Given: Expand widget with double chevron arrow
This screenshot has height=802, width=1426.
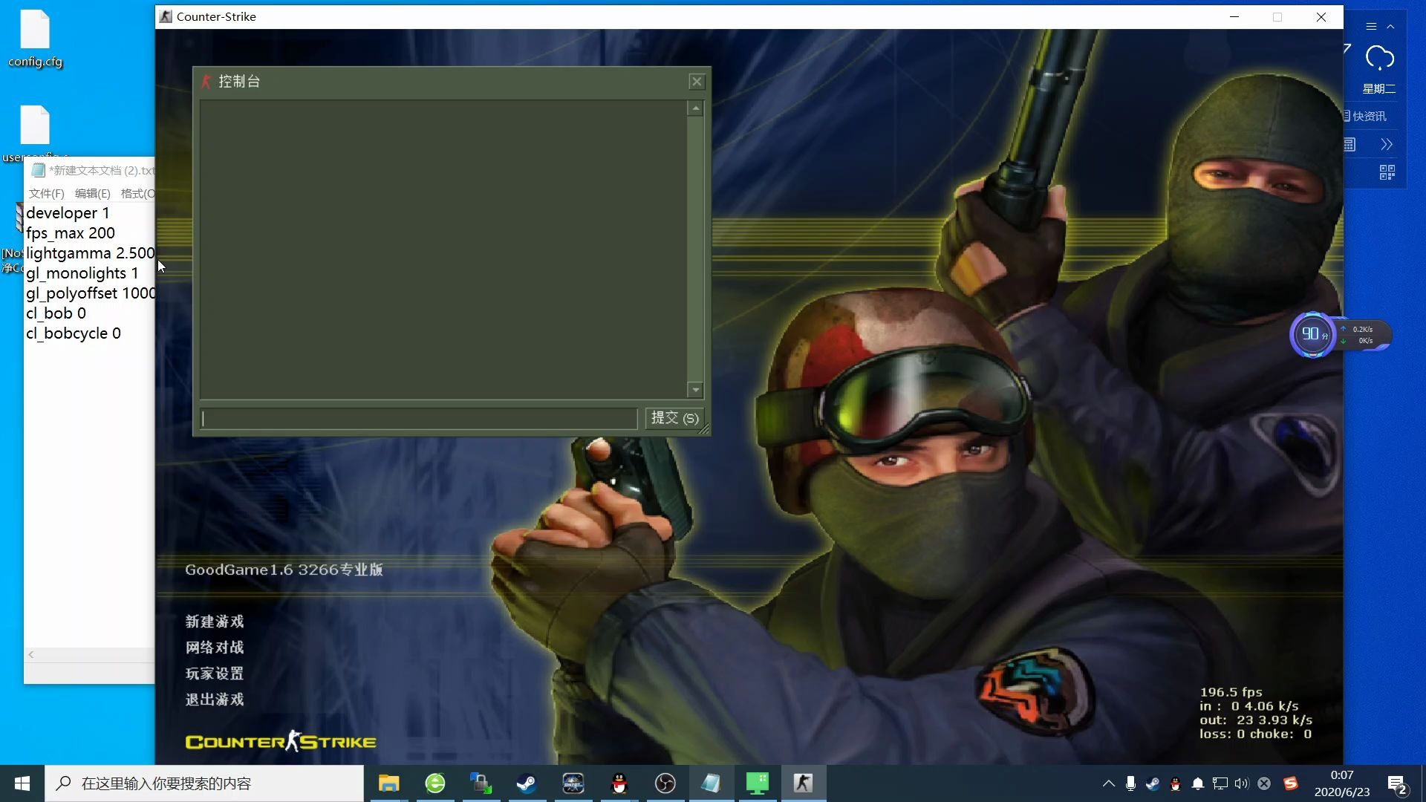Looking at the screenshot, I should 1387,145.
